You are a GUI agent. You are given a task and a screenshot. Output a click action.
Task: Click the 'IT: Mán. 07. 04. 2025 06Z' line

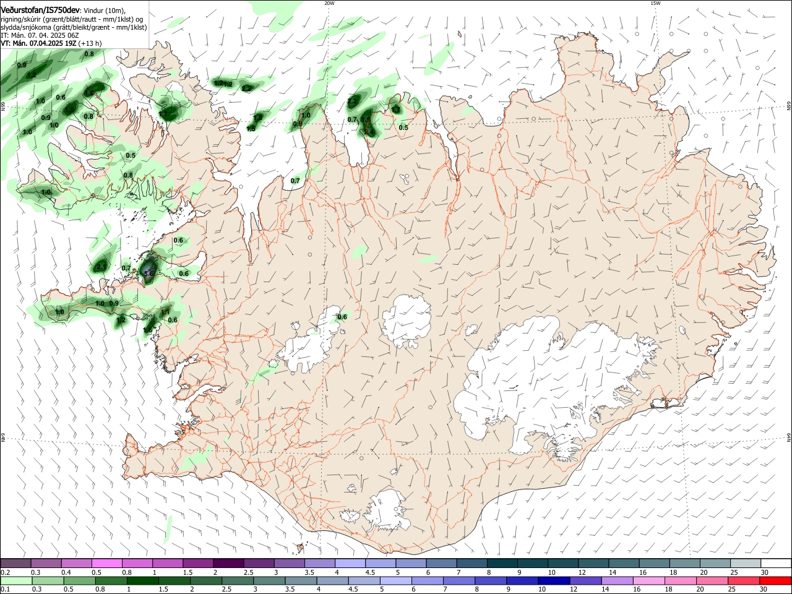40,35
